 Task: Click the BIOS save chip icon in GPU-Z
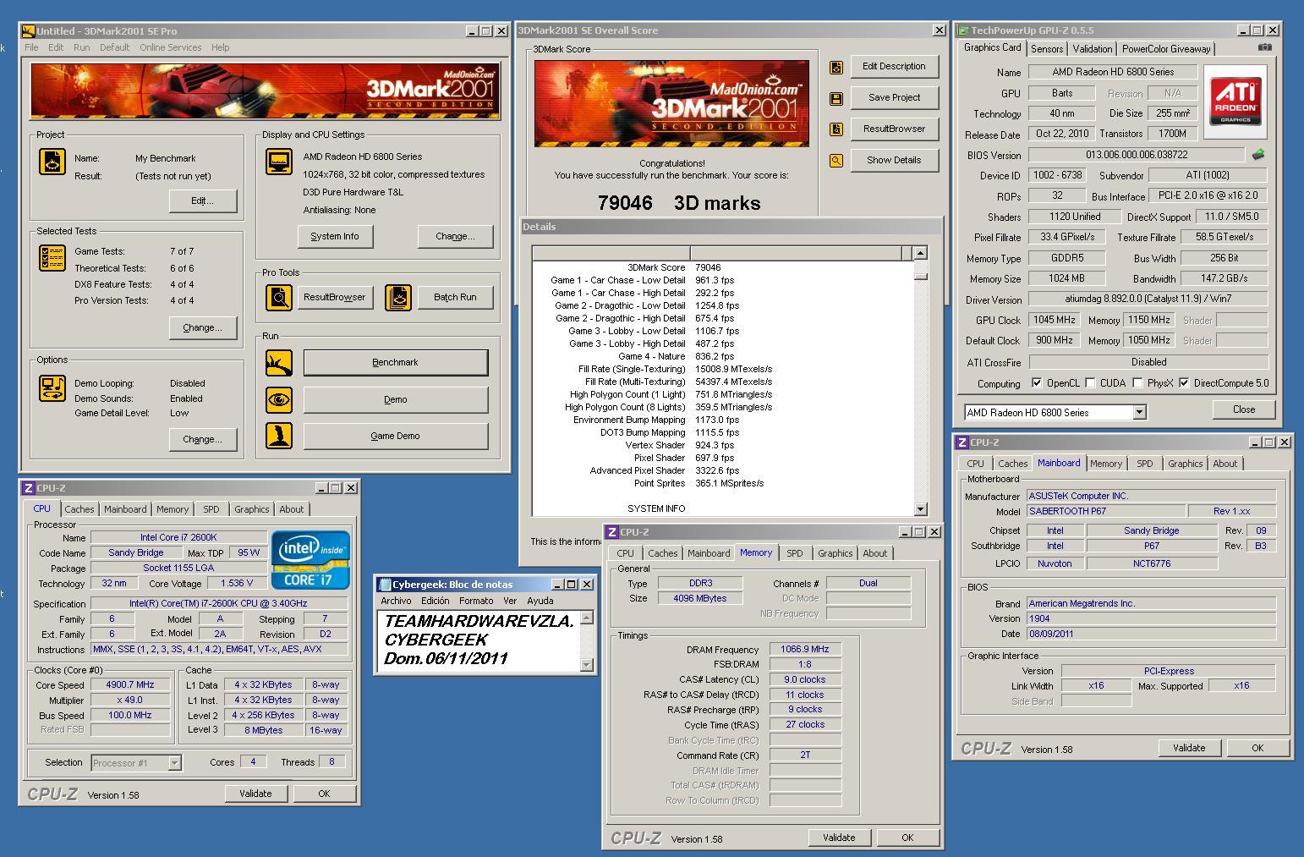1258,155
